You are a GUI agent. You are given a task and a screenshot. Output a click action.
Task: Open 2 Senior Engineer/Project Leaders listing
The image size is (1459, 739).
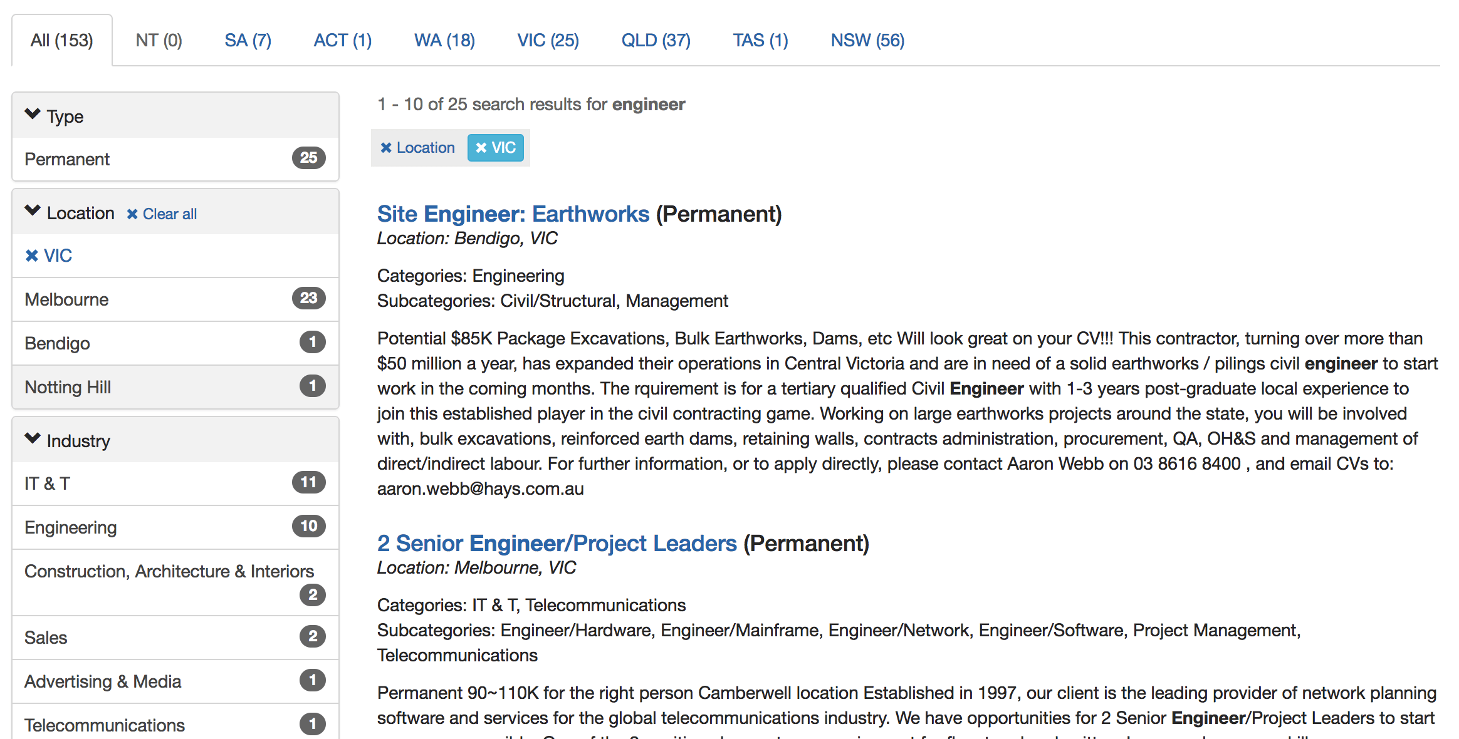[557, 544]
